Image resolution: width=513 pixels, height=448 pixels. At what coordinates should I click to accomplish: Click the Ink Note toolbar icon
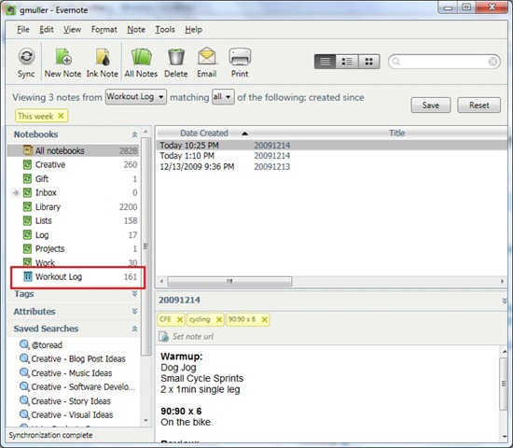pos(102,63)
